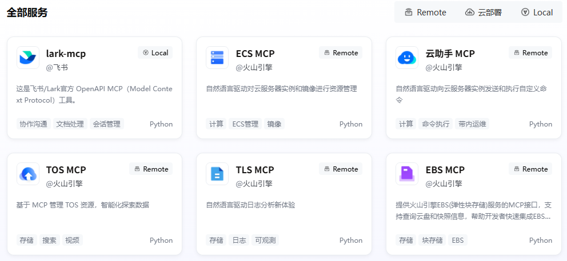Viewport: 567px width, 261px height.
Task: Open the ECS MCP service title
Action: click(x=255, y=54)
